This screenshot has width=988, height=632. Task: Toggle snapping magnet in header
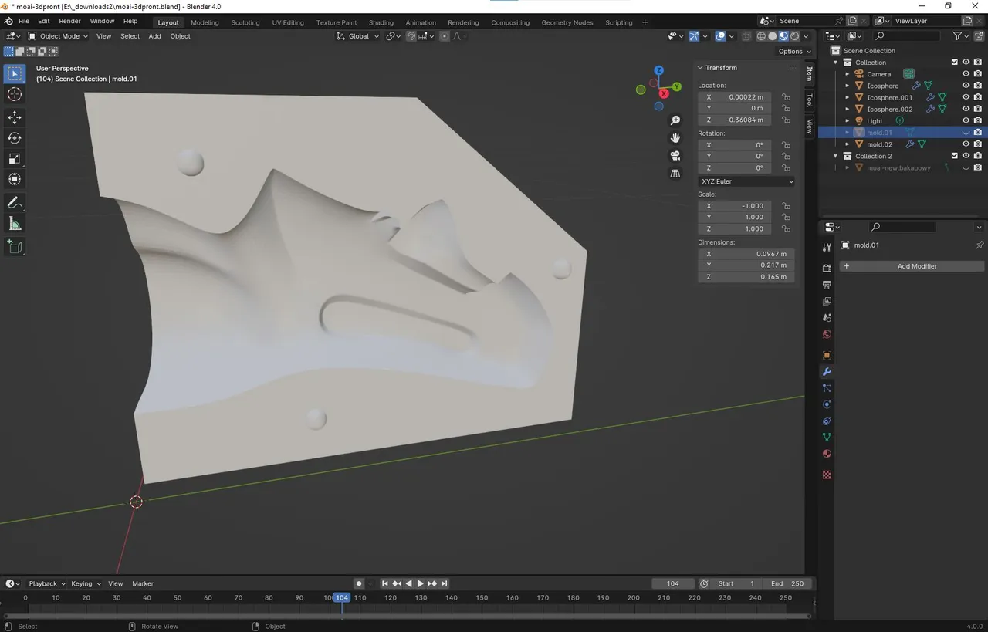pos(411,36)
